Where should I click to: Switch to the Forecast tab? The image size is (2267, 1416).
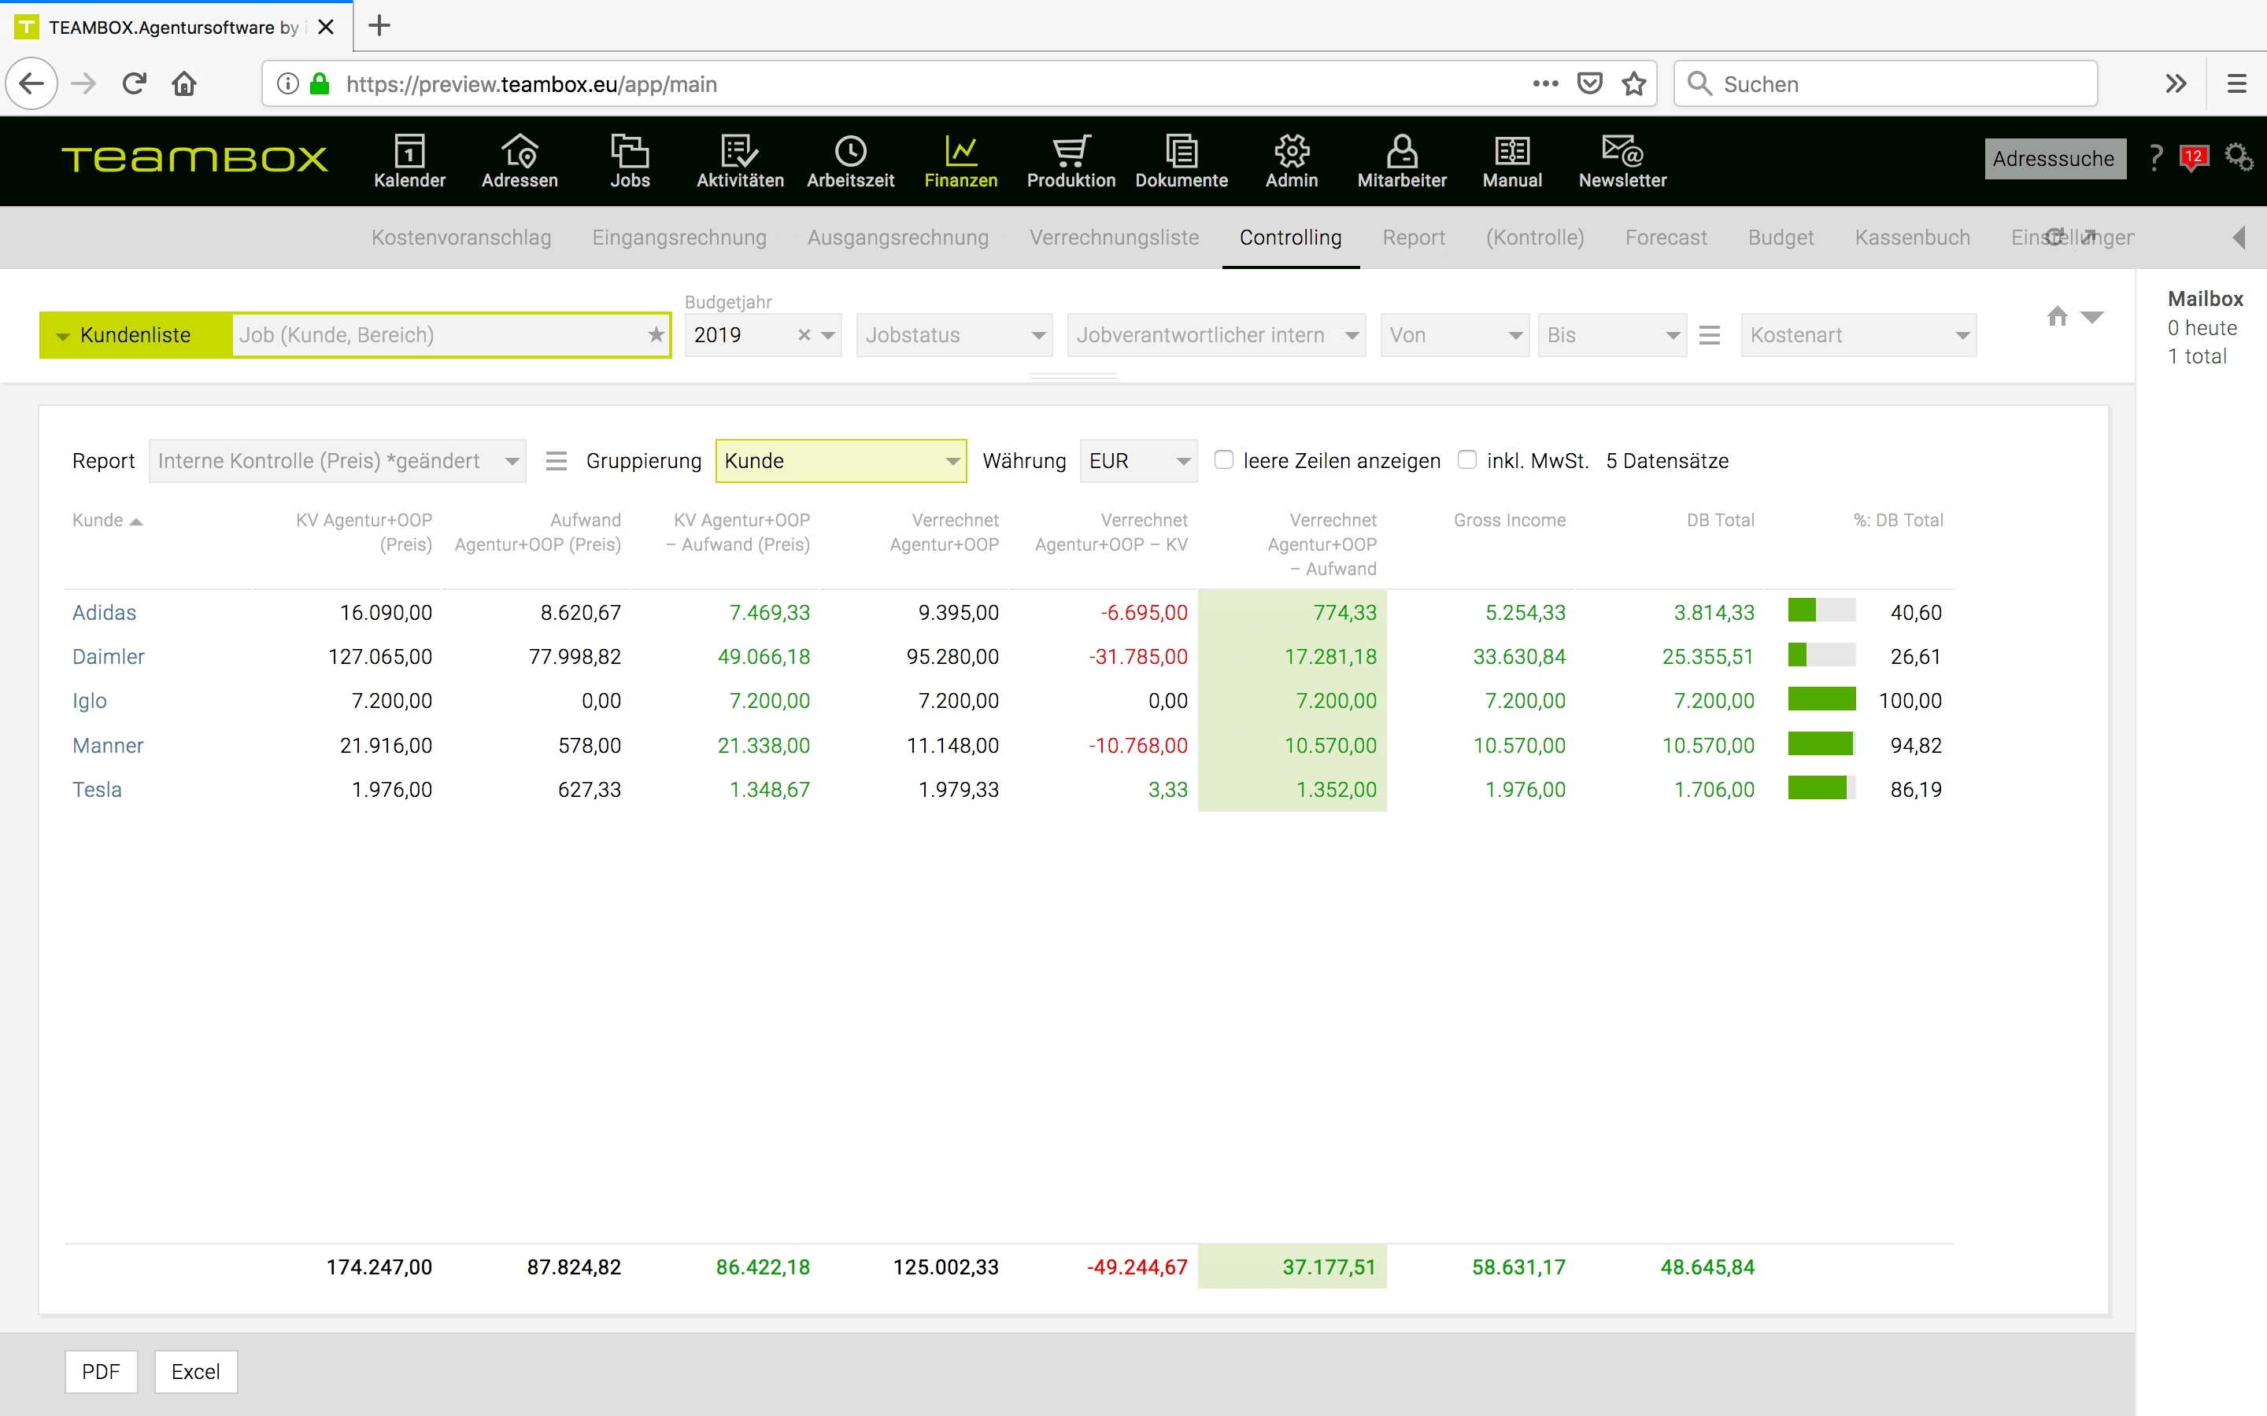pyautogui.click(x=1666, y=238)
